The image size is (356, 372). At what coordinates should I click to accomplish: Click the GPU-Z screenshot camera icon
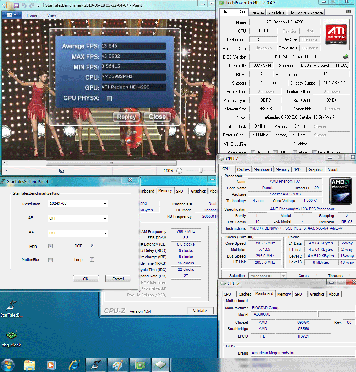point(348,12)
